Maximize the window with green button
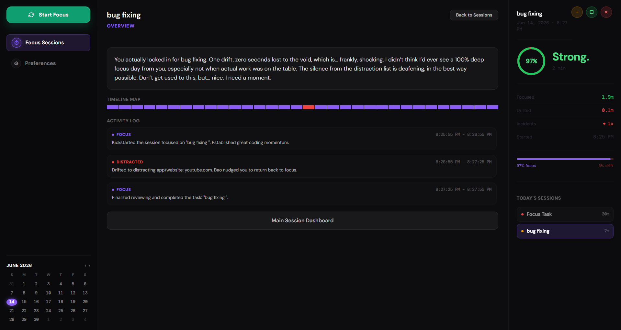The image size is (621, 330). coord(592,12)
